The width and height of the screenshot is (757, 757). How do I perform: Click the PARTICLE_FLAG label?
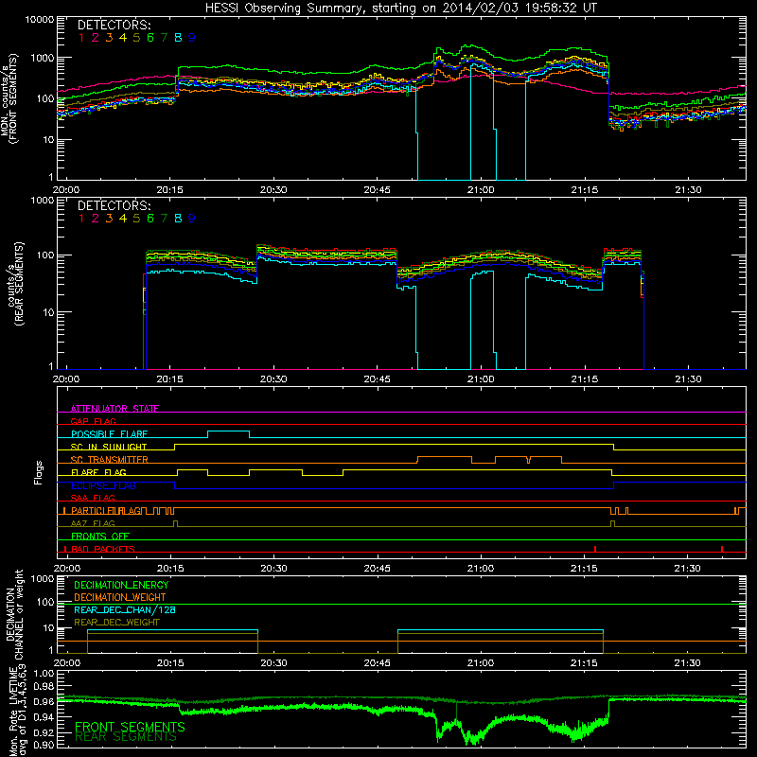pyautogui.click(x=107, y=511)
